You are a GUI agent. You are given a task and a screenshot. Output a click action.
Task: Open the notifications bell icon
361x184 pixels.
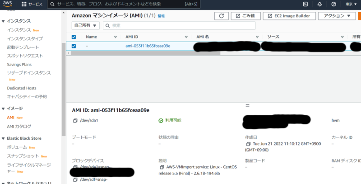point(319,4)
